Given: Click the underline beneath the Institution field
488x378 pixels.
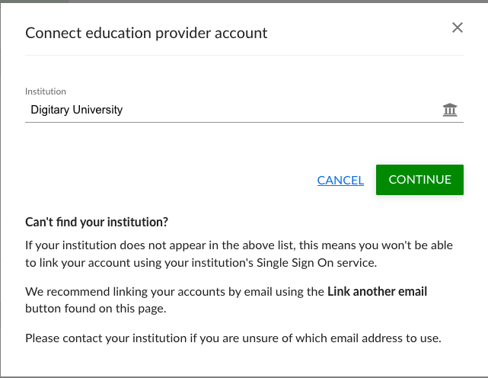Looking at the screenshot, I should pos(244,122).
